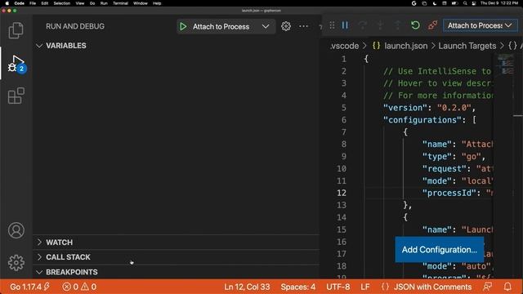Pause the debug session

[345, 25]
